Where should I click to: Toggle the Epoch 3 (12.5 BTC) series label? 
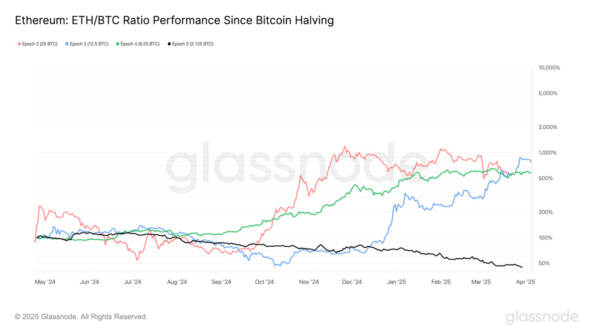(89, 44)
